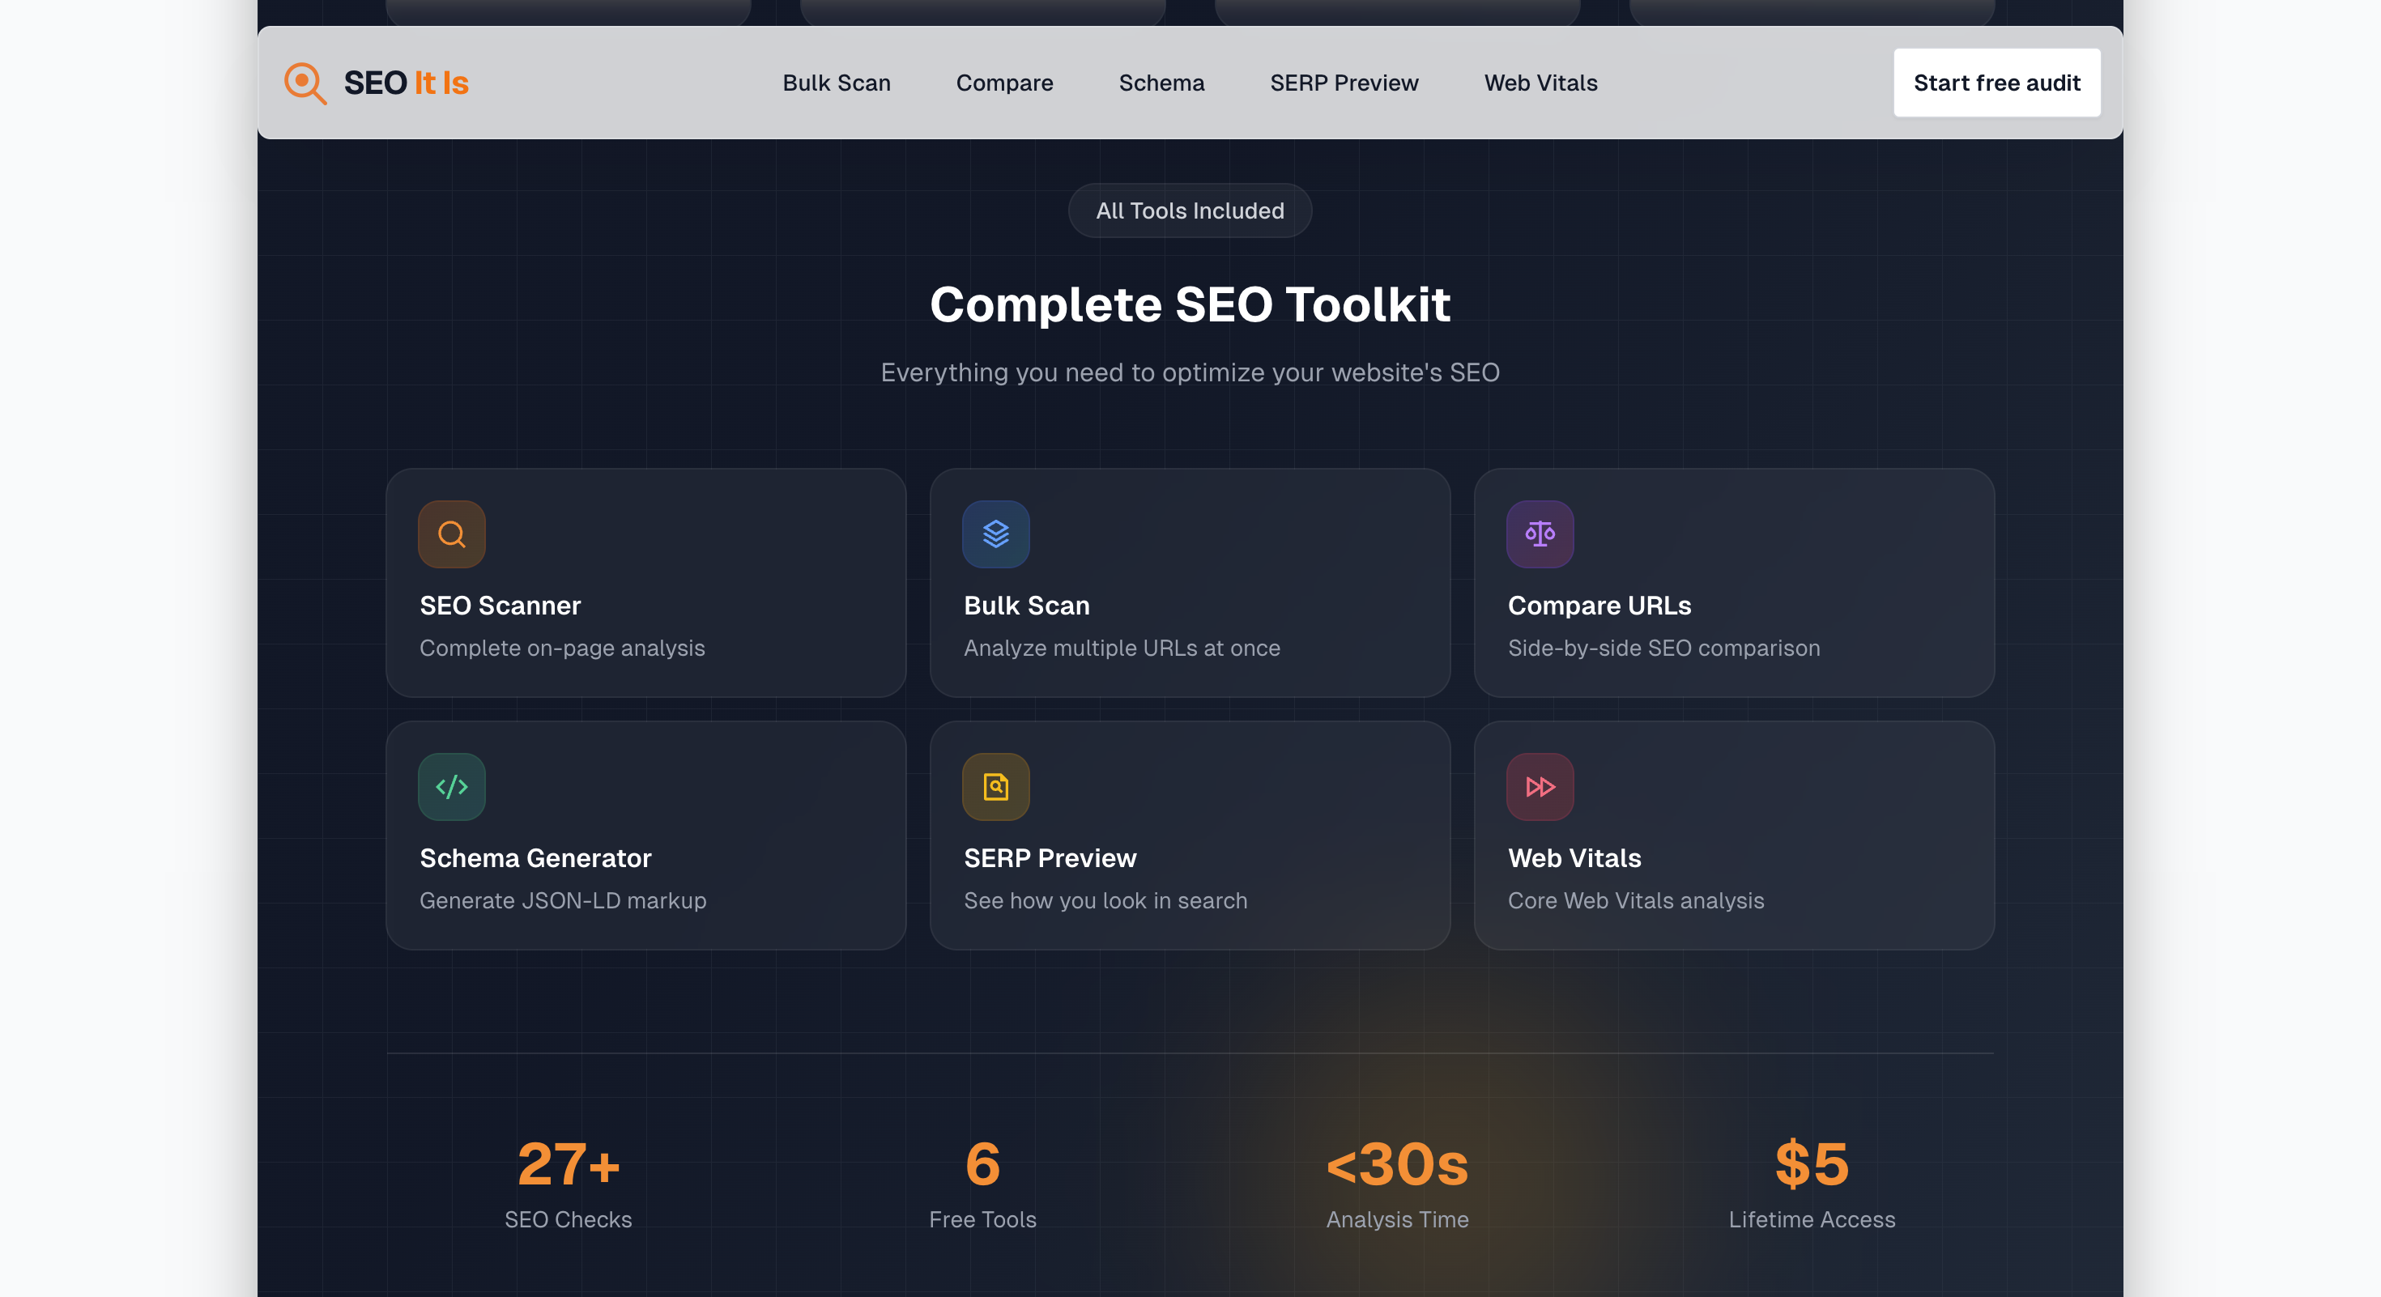2381x1297 pixels.
Task: Open the Compare URLs tool card
Action: (x=1735, y=583)
